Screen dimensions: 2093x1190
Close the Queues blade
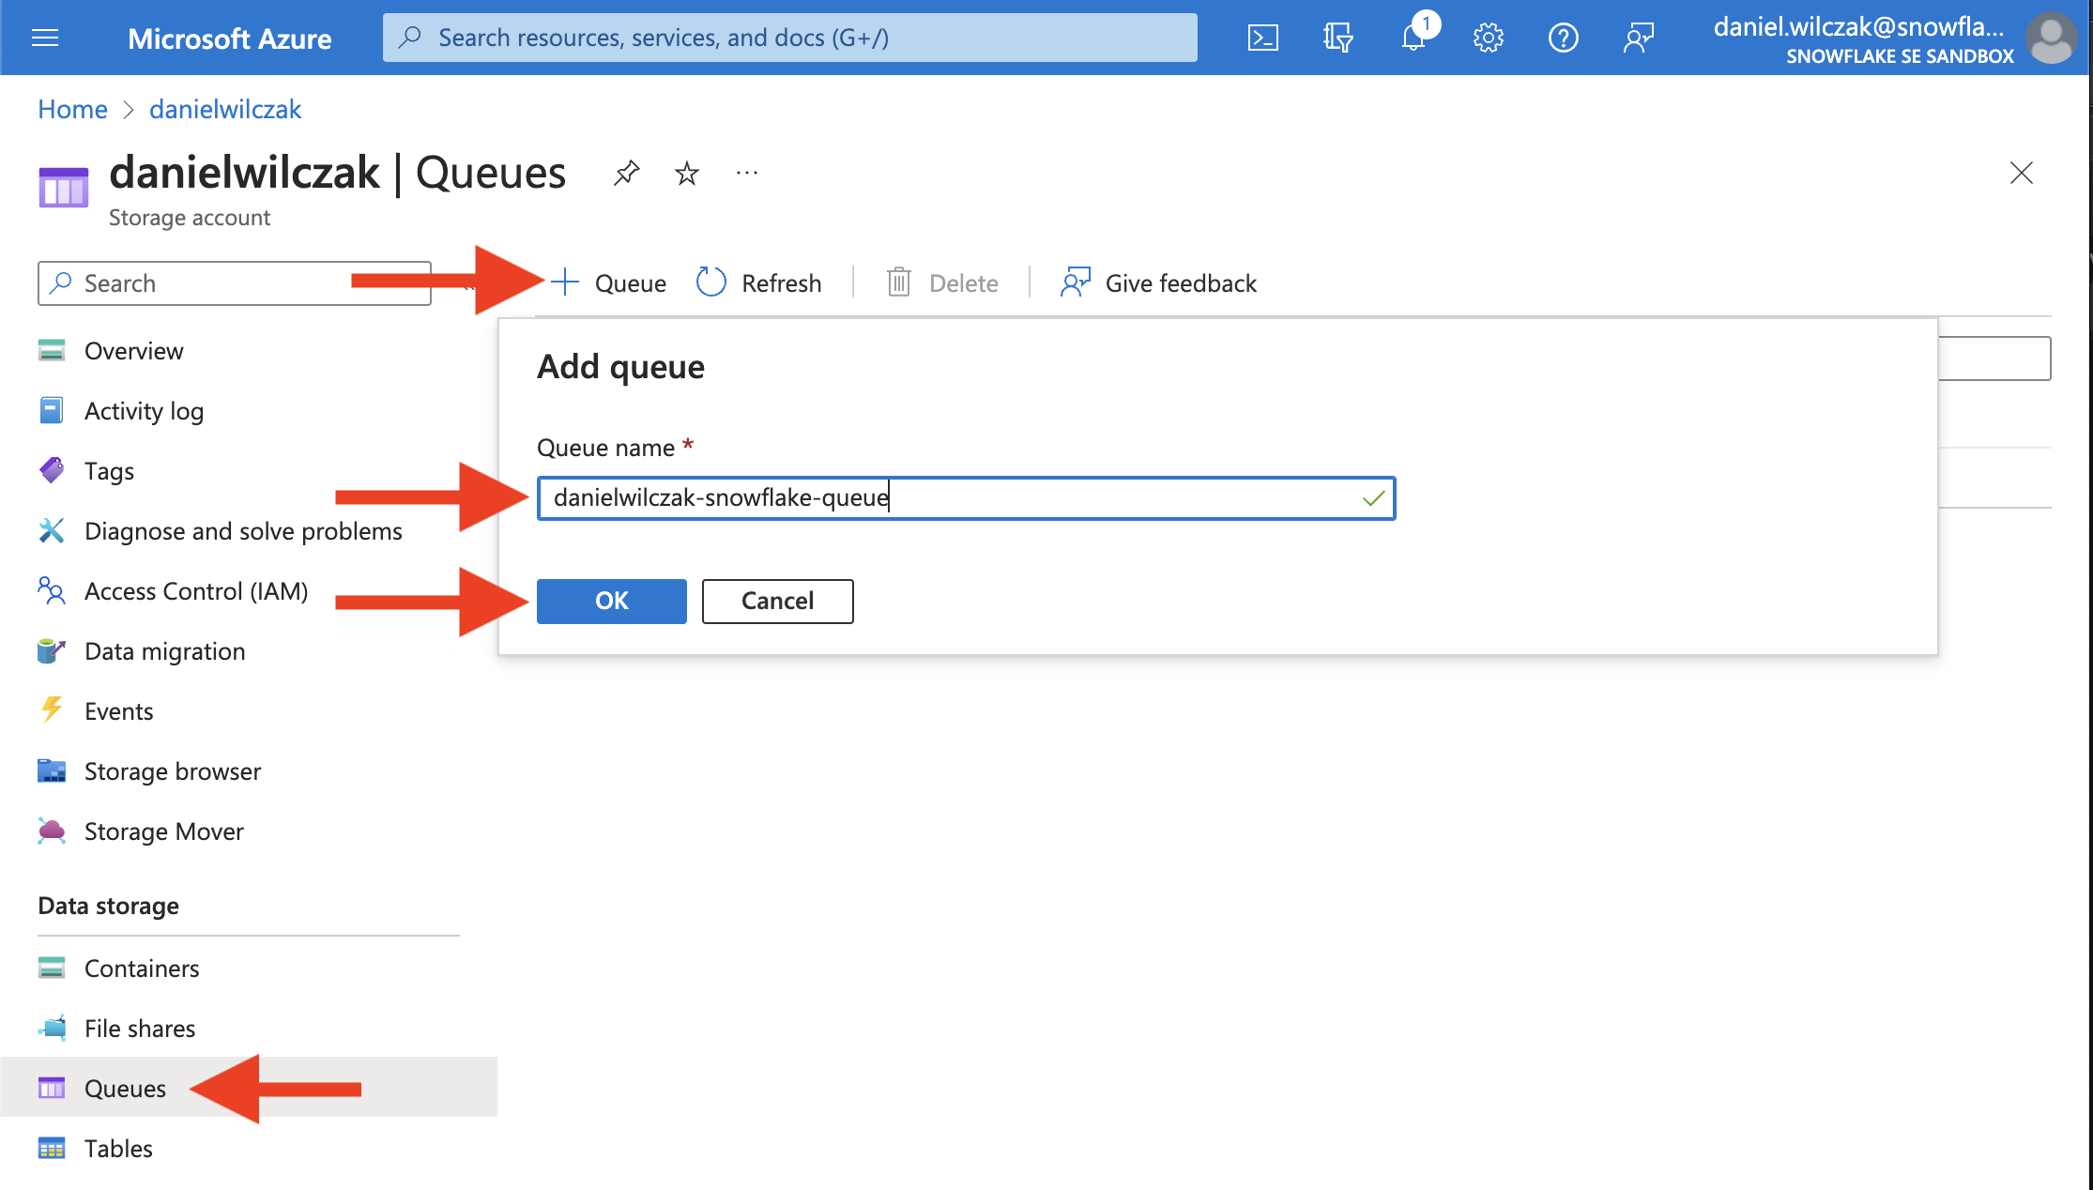tap(2022, 173)
